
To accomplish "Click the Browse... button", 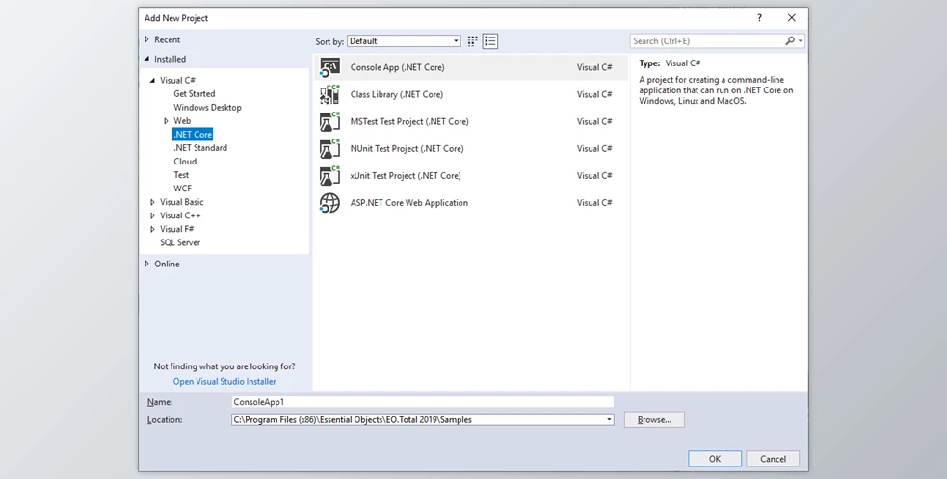I will point(654,420).
